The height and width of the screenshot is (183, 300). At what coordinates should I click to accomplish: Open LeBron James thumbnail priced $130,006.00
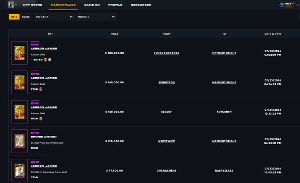coord(19,112)
